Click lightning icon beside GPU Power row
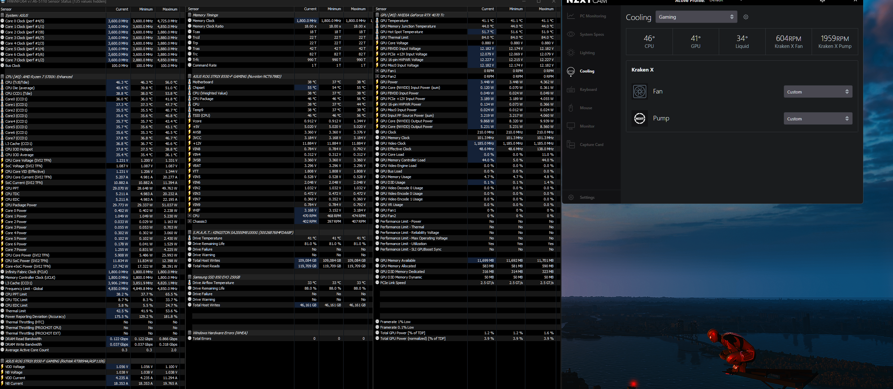 pyautogui.click(x=377, y=82)
